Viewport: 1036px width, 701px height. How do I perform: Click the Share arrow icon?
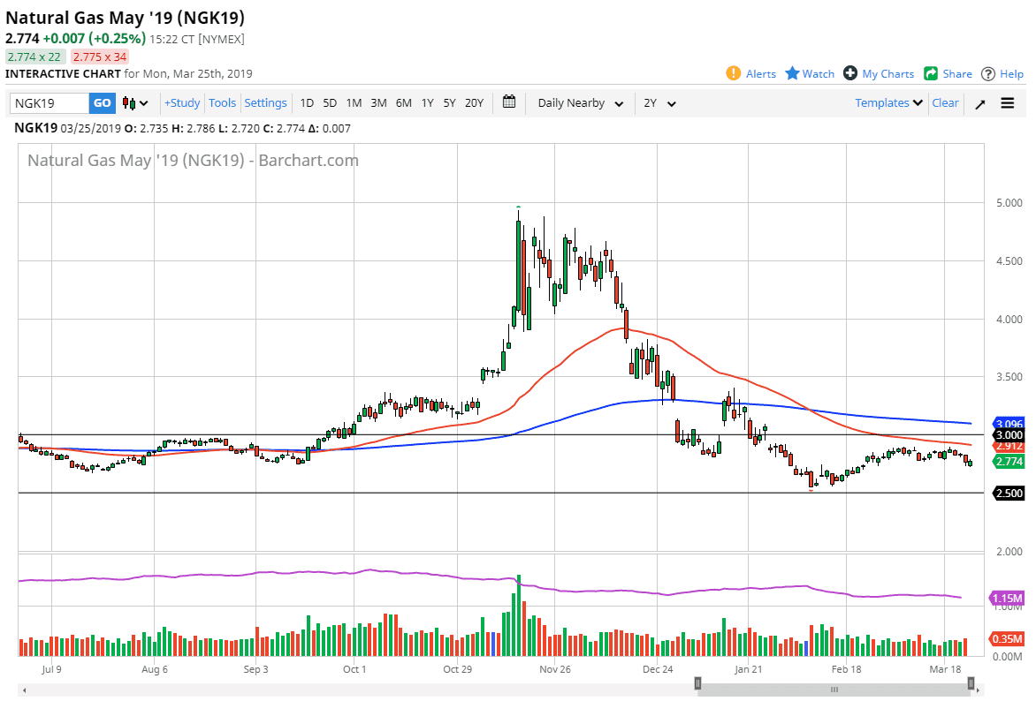pyautogui.click(x=931, y=73)
